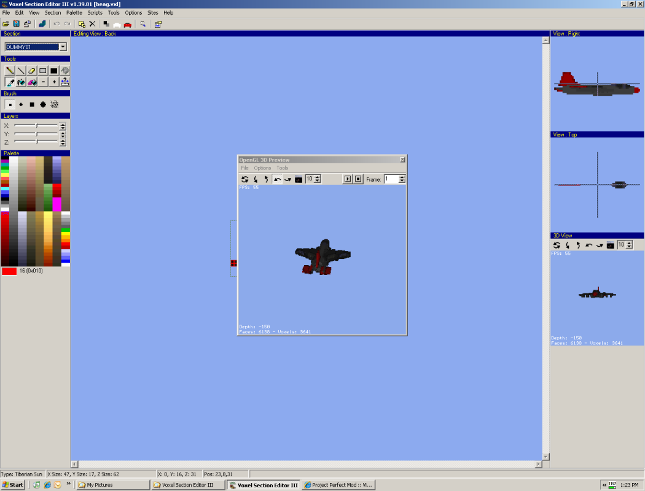Image resolution: width=645 pixels, height=491 pixels.
Task: Click the Windows Start button
Action: 13,485
